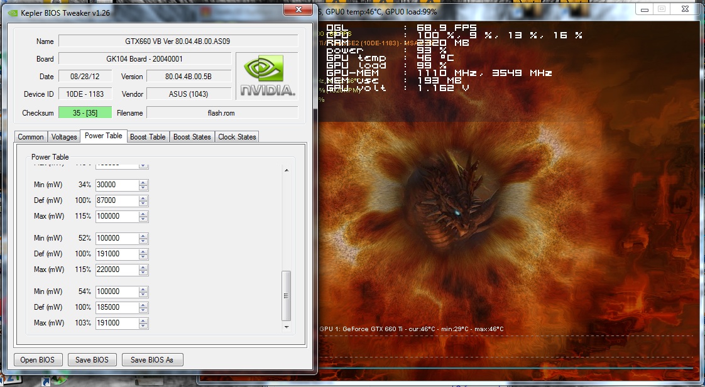Adjust stepper arrows for 220000 value
The height and width of the screenshot is (387, 705).
[143, 270]
